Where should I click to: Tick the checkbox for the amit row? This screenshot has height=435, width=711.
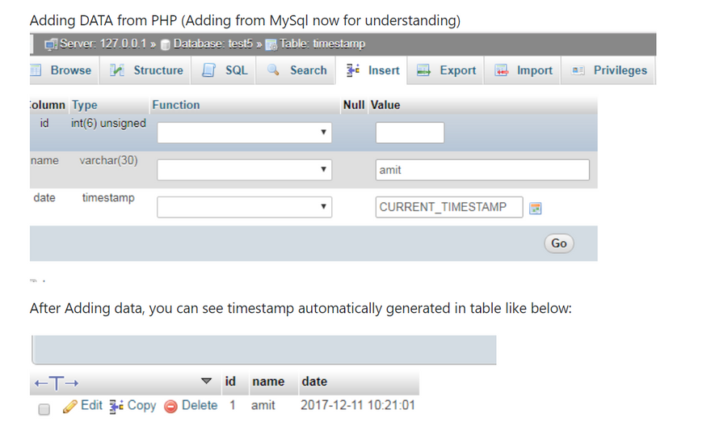(44, 409)
